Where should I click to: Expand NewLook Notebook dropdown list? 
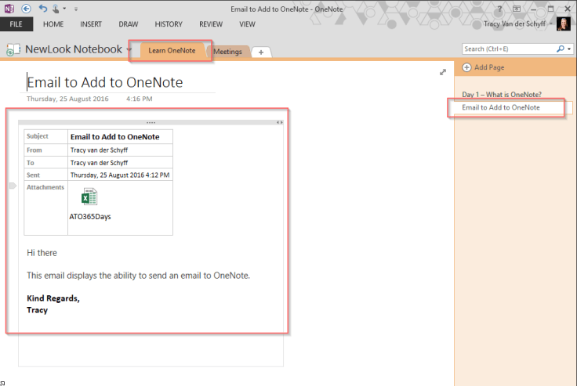tap(129, 49)
